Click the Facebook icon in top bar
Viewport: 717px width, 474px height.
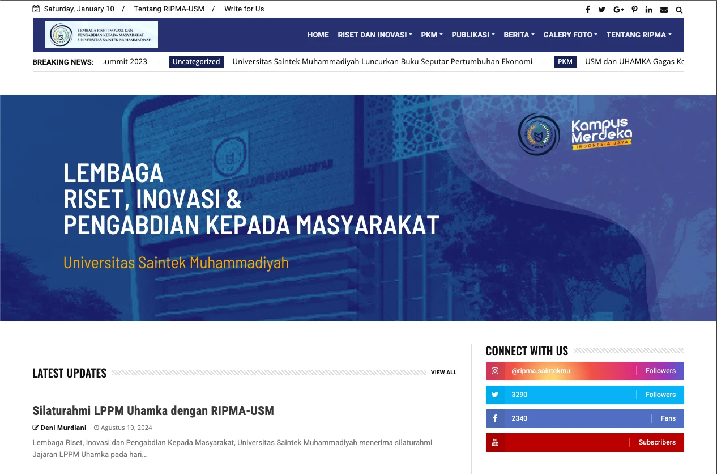(588, 10)
